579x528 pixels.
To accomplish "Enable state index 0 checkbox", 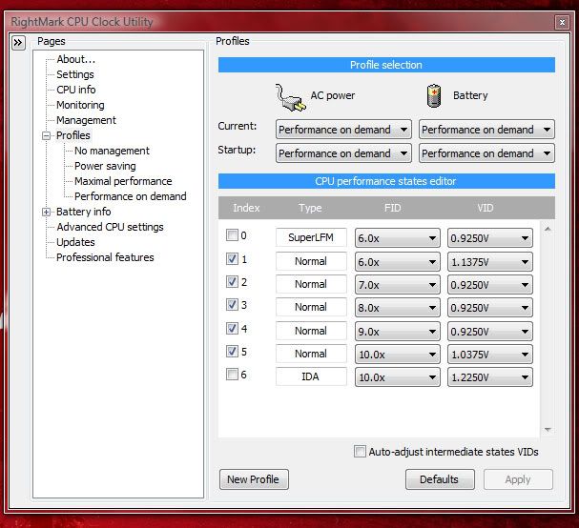I will (x=232, y=235).
